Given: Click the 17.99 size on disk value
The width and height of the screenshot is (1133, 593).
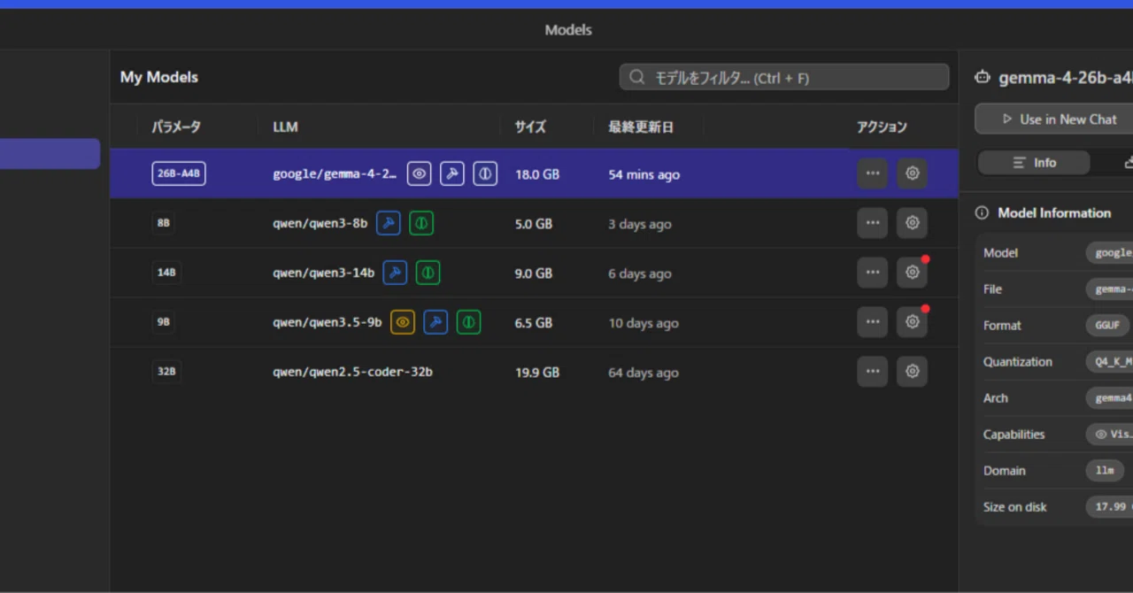Looking at the screenshot, I should [1110, 506].
